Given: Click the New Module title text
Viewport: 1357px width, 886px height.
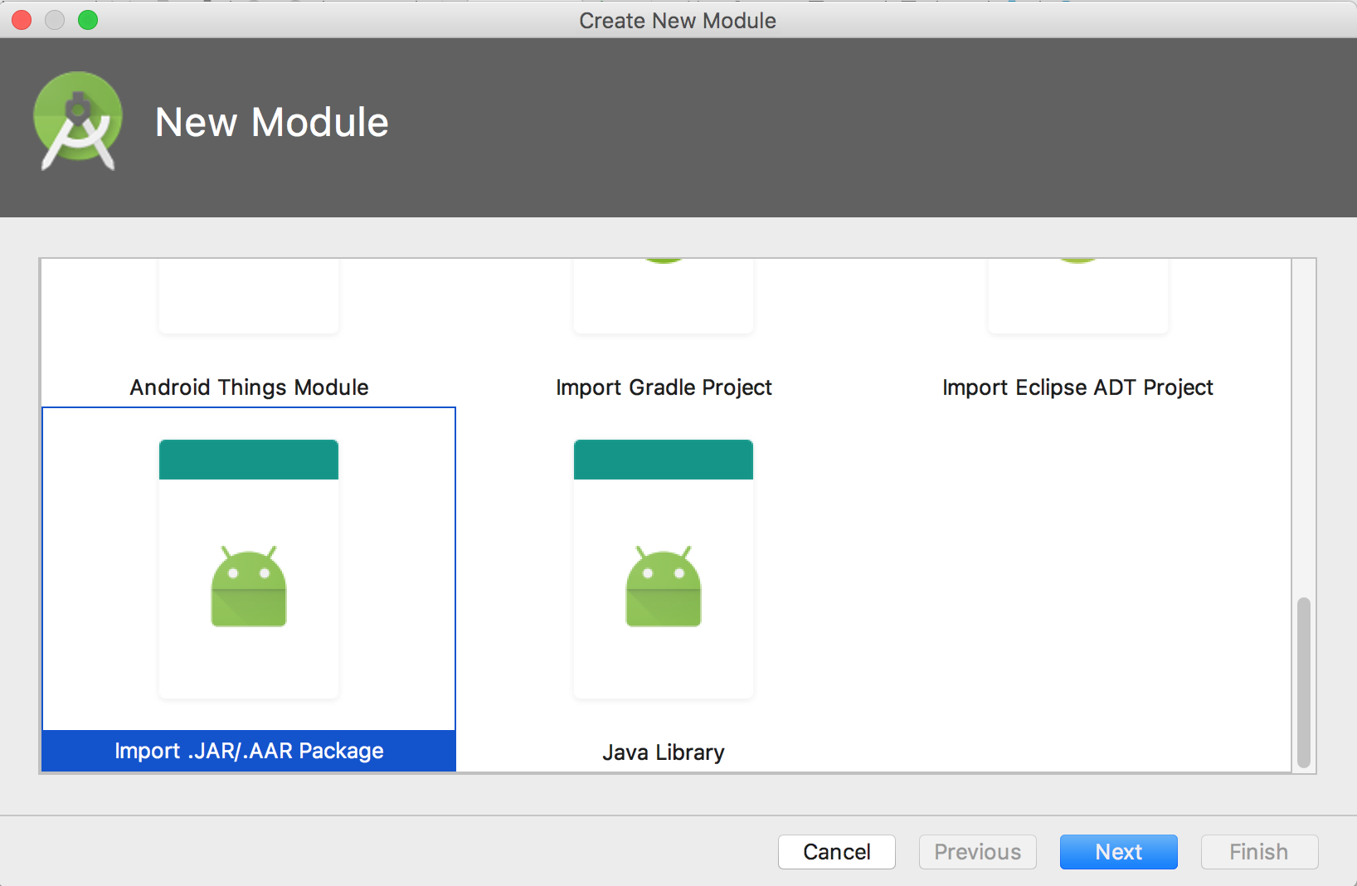Looking at the screenshot, I should tap(272, 122).
